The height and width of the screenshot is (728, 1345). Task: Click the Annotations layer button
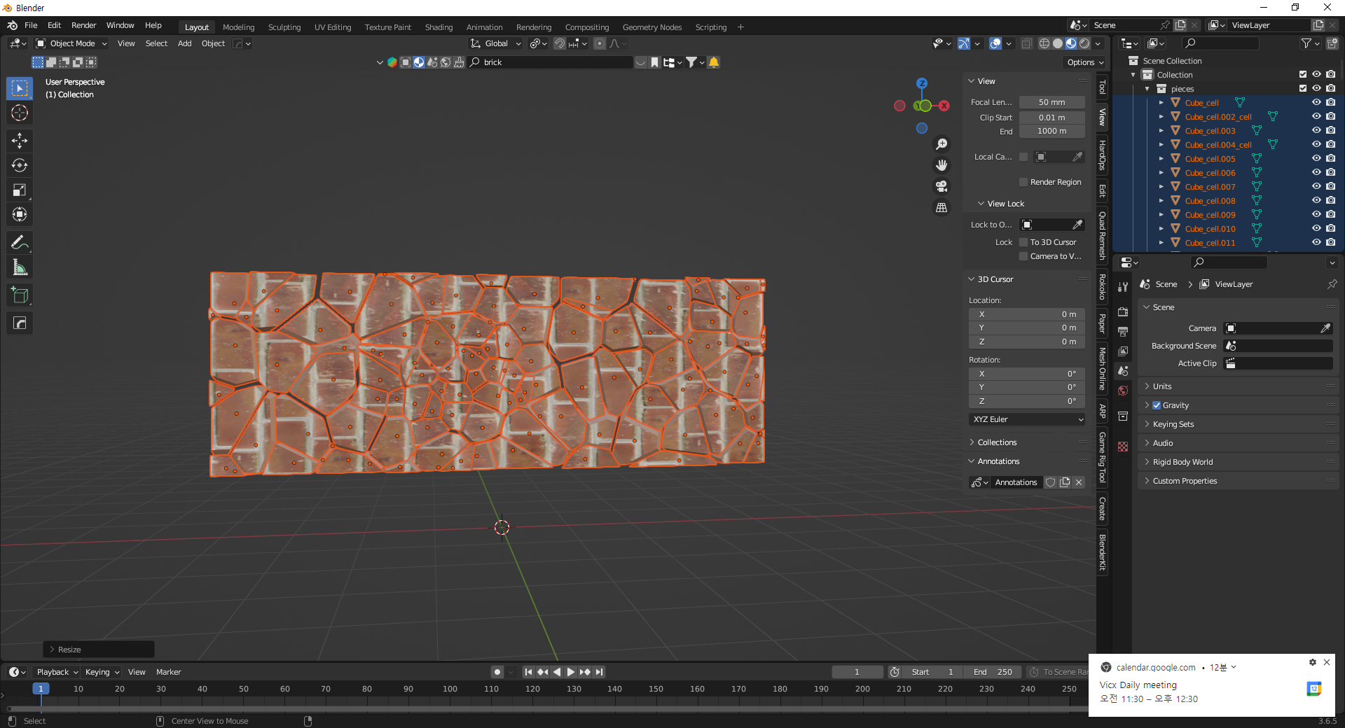(1016, 482)
